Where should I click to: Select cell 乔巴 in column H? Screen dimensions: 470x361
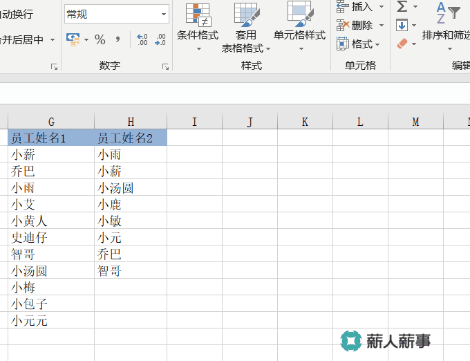[x=131, y=254]
